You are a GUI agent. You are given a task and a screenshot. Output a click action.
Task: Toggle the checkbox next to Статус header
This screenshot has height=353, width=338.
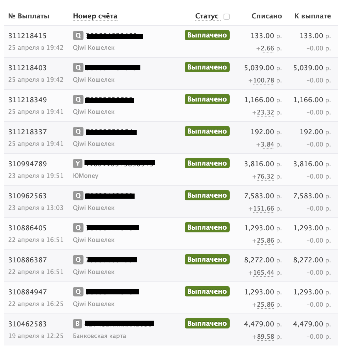click(227, 17)
